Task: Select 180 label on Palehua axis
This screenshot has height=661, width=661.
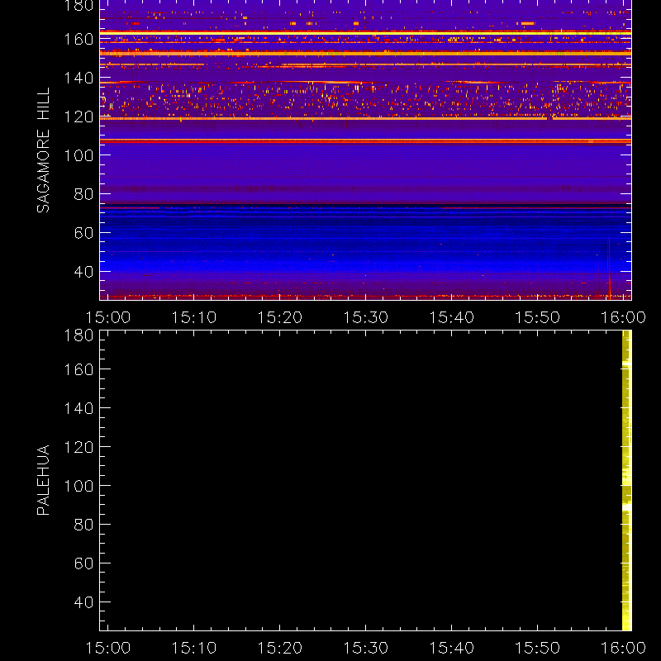Action: 78,335
